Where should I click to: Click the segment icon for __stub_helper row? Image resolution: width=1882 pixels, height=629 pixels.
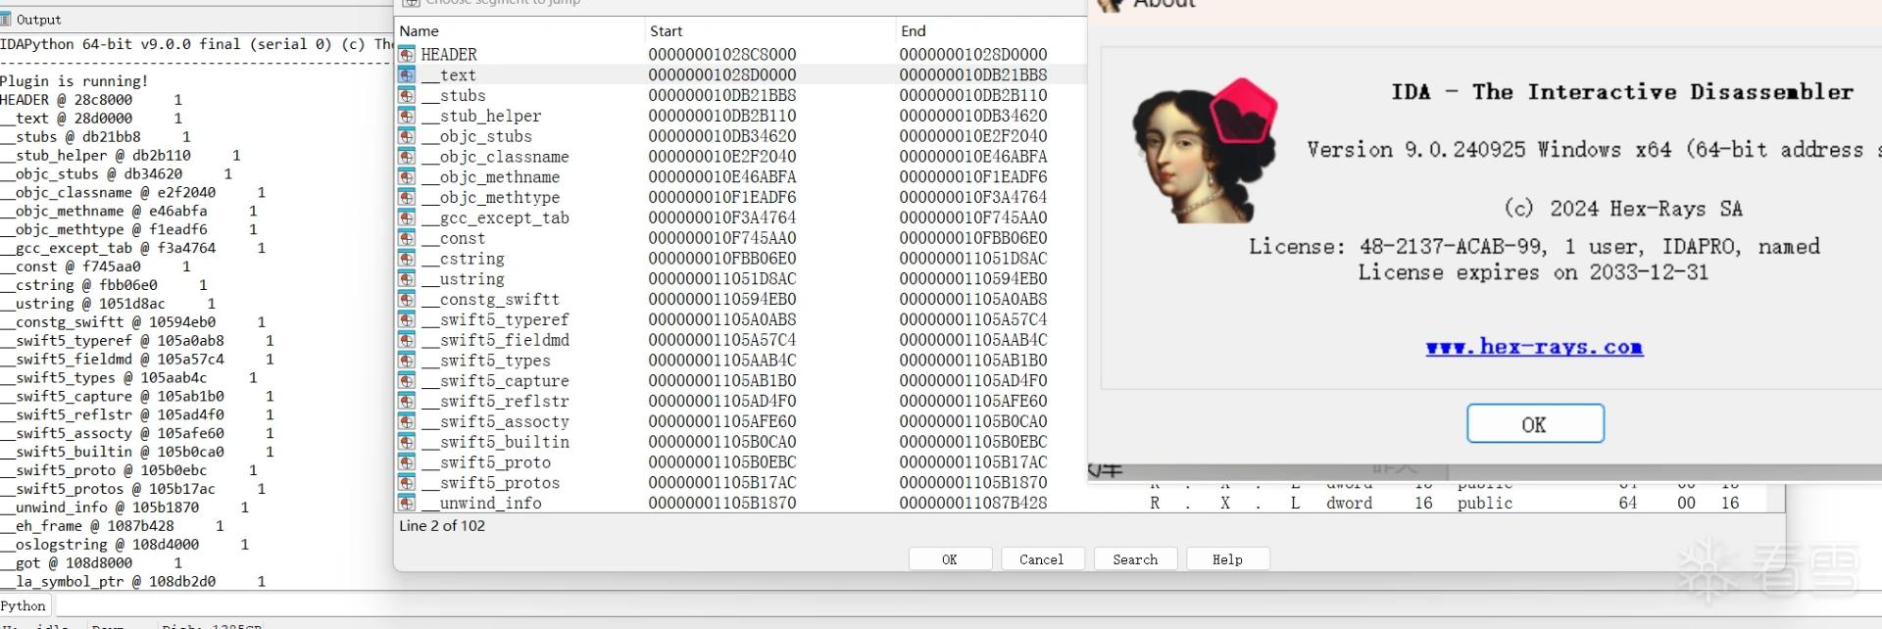tap(406, 116)
